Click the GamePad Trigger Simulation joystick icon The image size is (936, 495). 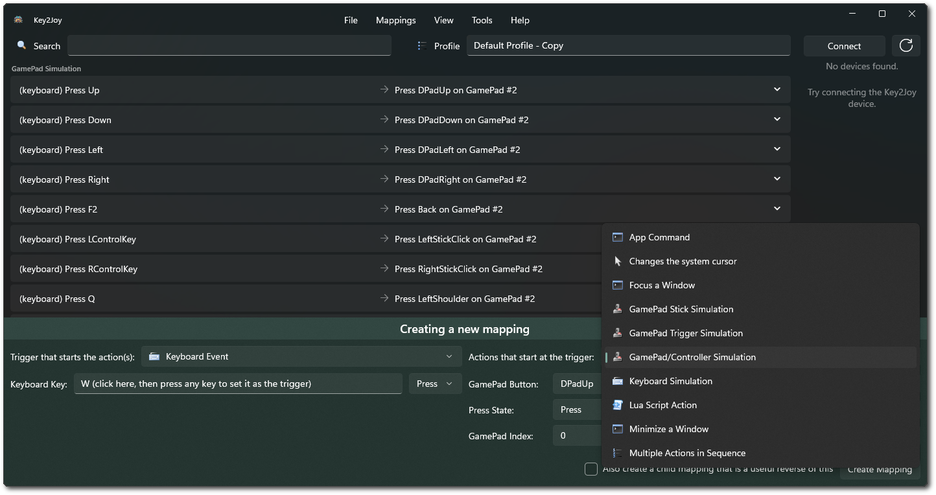point(617,333)
